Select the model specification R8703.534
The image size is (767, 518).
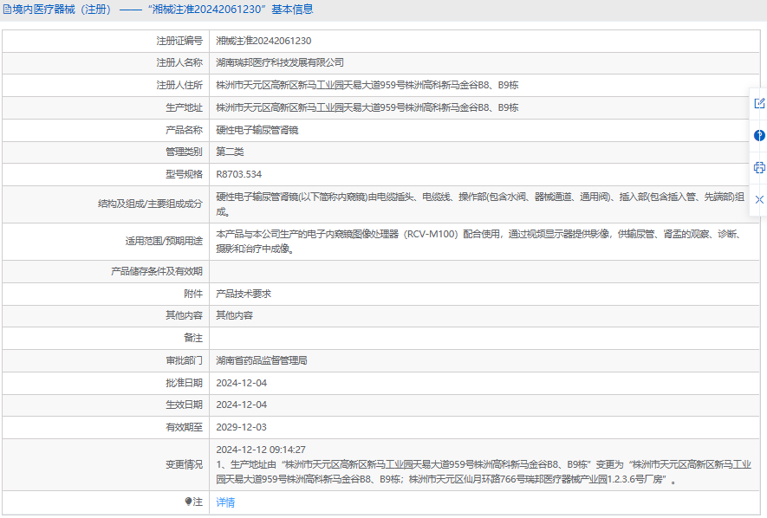point(238,174)
